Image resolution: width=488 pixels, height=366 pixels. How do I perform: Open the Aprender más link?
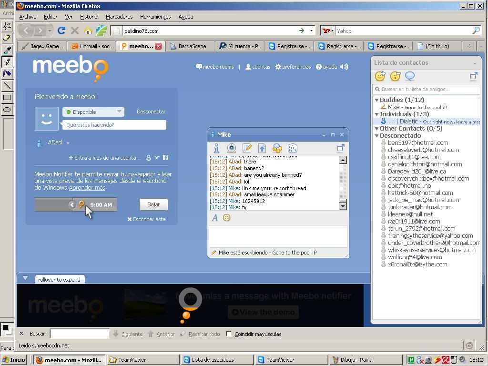coord(87,188)
